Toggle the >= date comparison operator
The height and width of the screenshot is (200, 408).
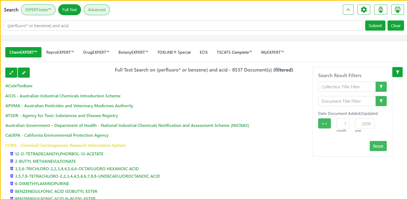click(324, 123)
